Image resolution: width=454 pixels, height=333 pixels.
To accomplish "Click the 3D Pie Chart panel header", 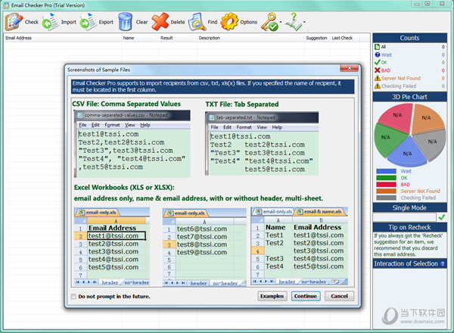I will pos(409,97).
